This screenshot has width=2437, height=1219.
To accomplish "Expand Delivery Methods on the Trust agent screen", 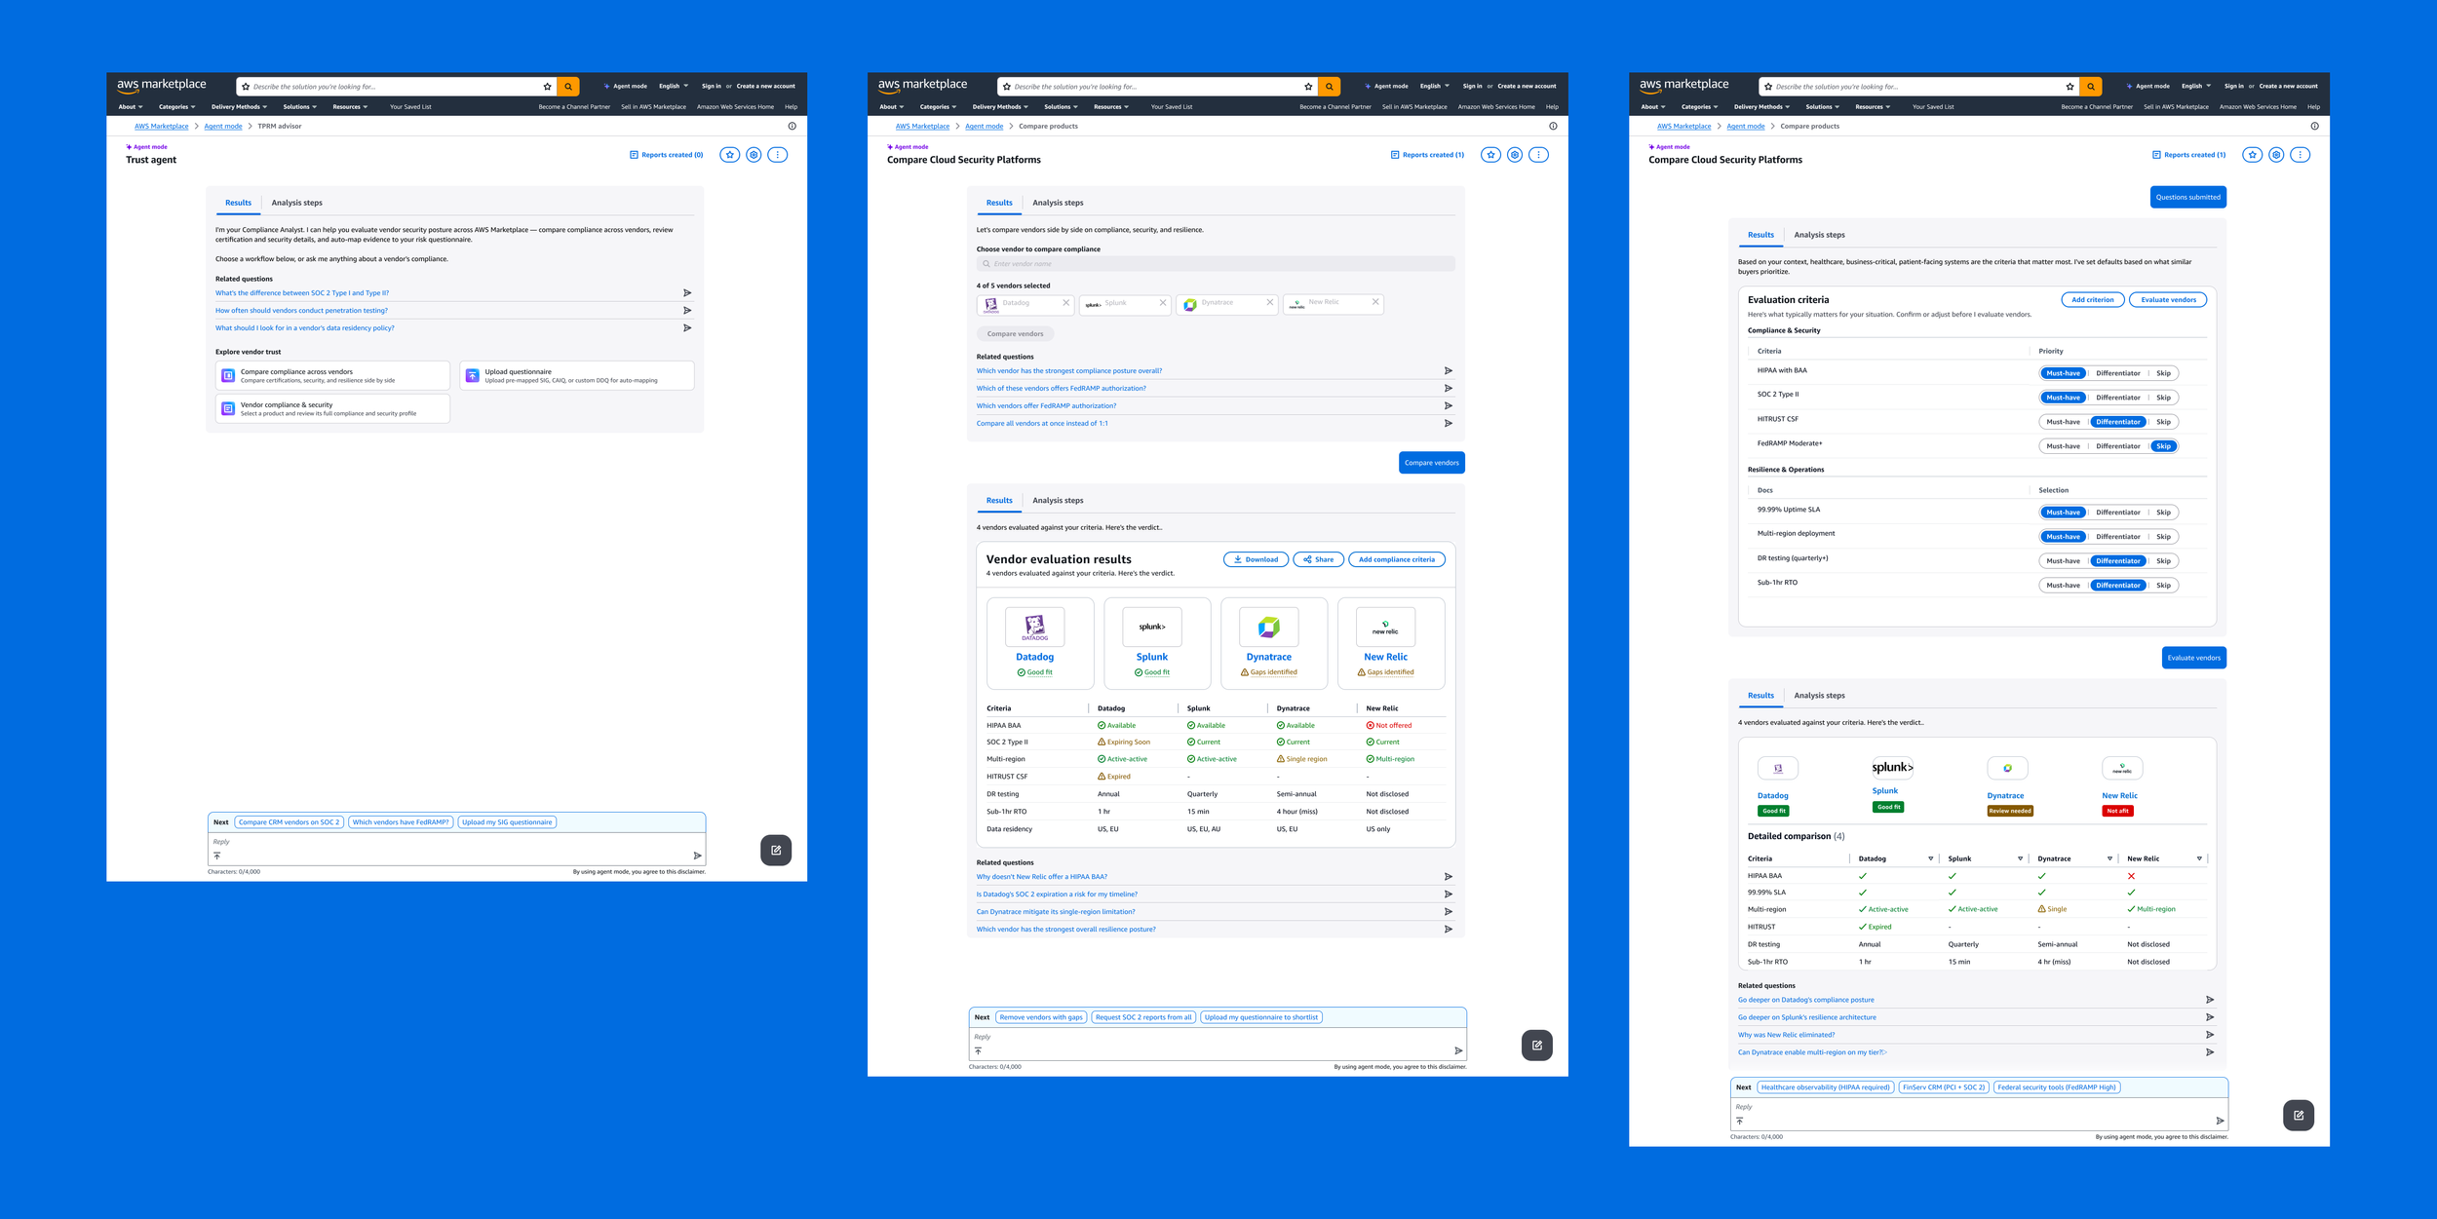I will (239, 107).
